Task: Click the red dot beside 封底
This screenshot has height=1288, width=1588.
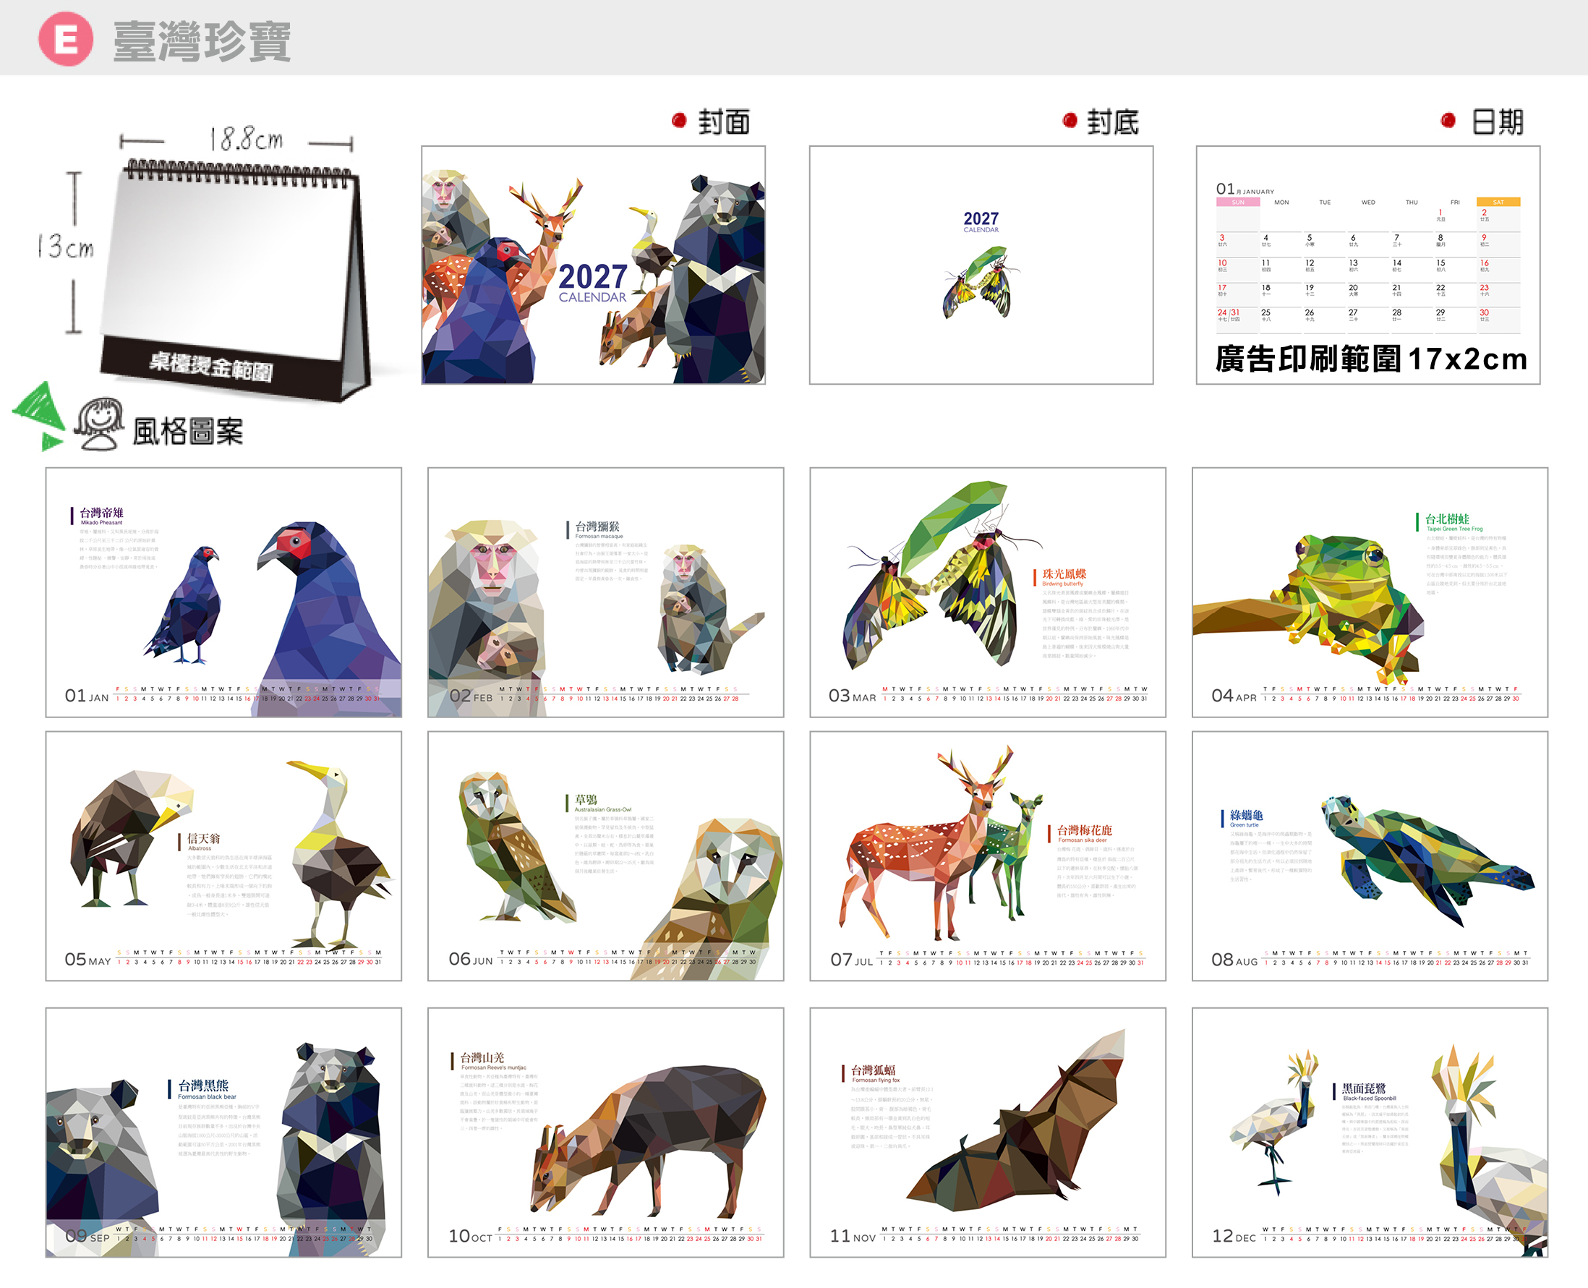Action: pos(1070,120)
